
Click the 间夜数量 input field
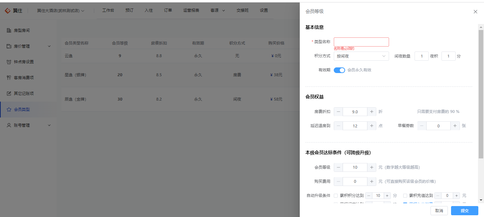click(x=422, y=56)
